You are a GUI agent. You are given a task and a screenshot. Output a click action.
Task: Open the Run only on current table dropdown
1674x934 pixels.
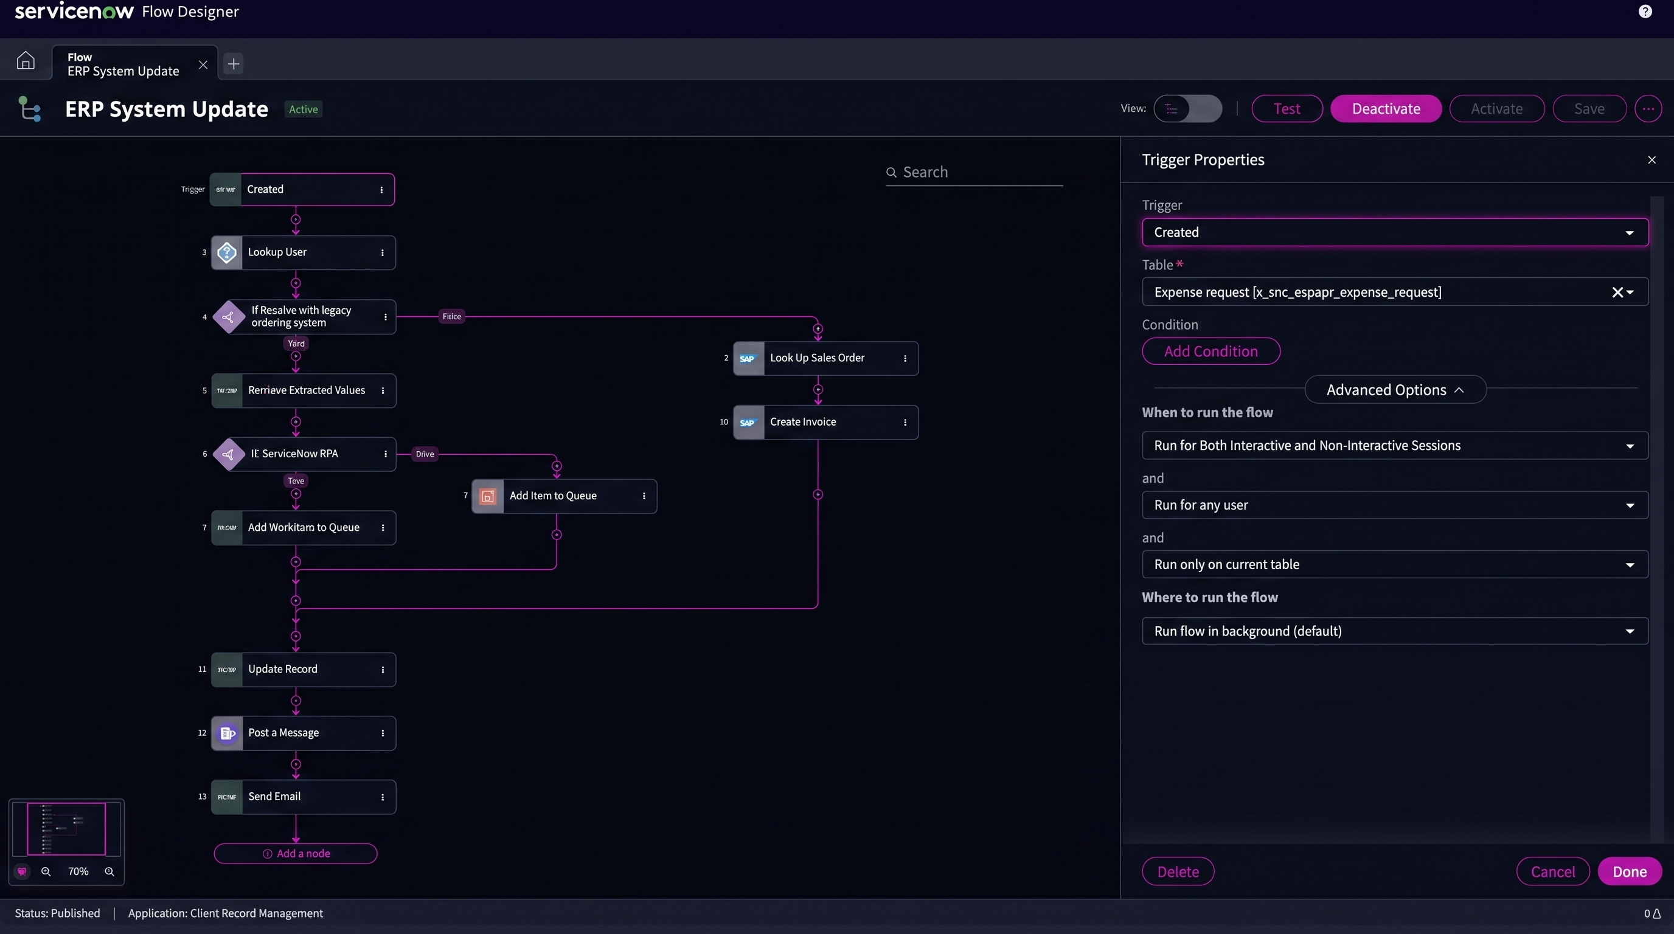tap(1395, 564)
